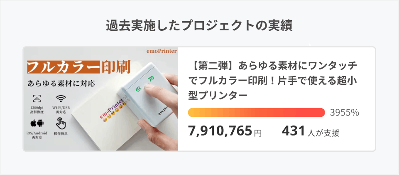Click the 3955% achievement percentage
The height and width of the screenshot is (175, 399).
(344, 113)
